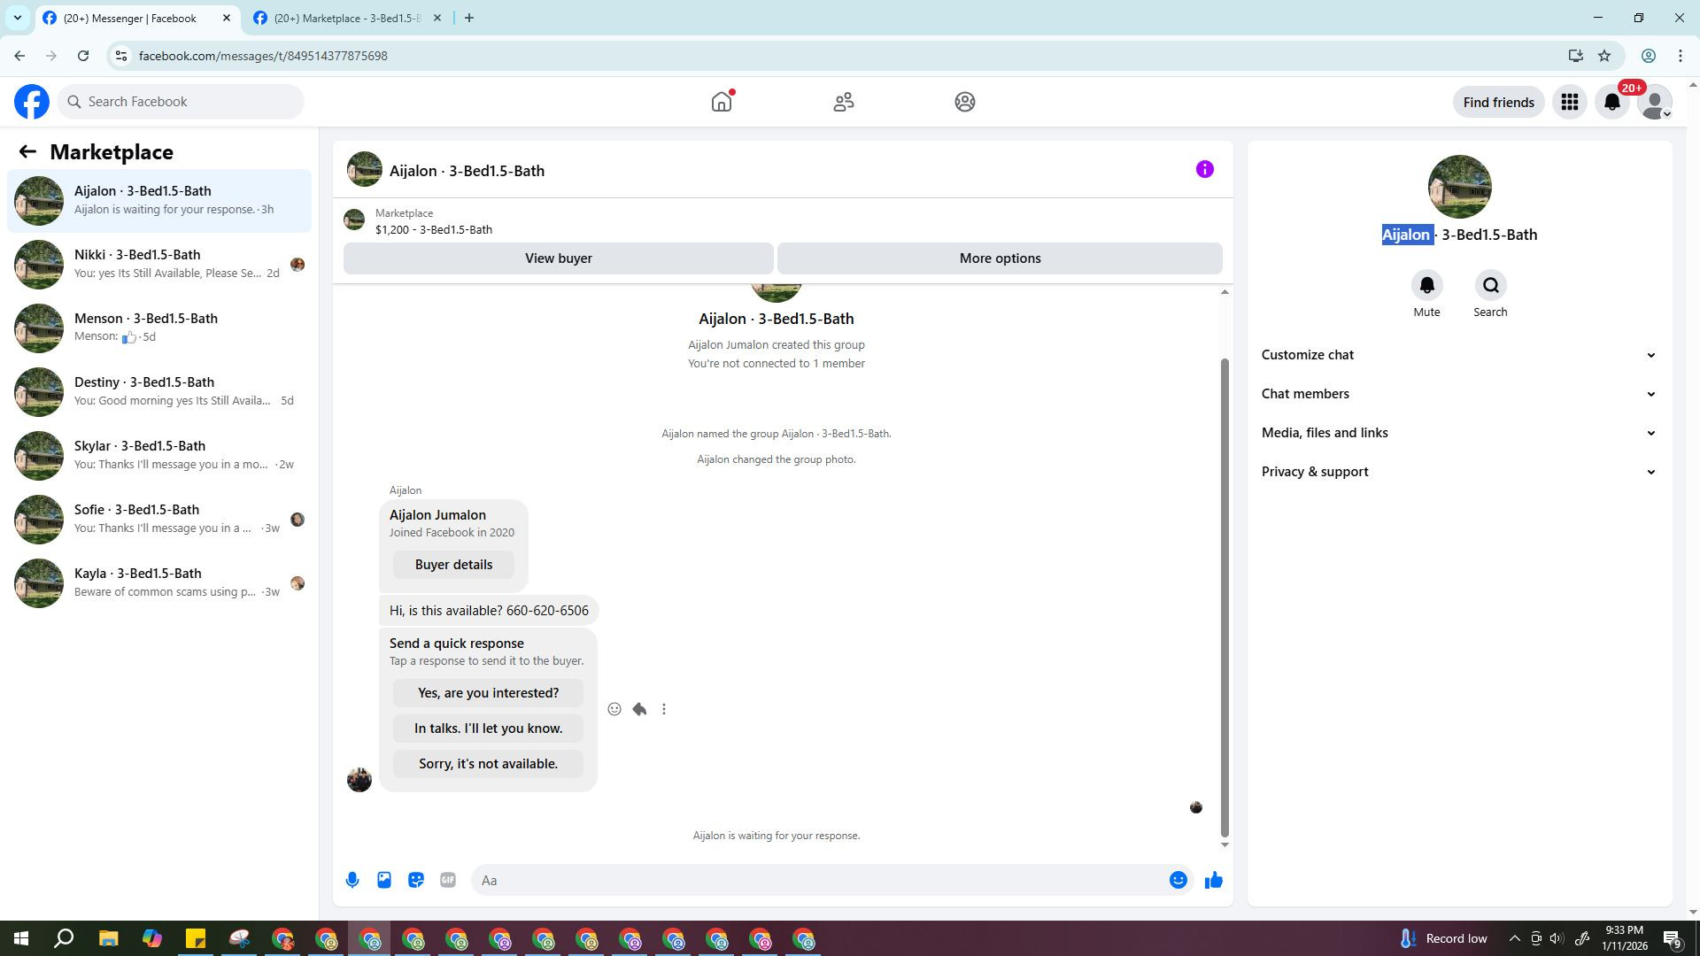Image resolution: width=1700 pixels, height=956 pixels.
Task: Open the Facebook logo home link
Action: 32,102
